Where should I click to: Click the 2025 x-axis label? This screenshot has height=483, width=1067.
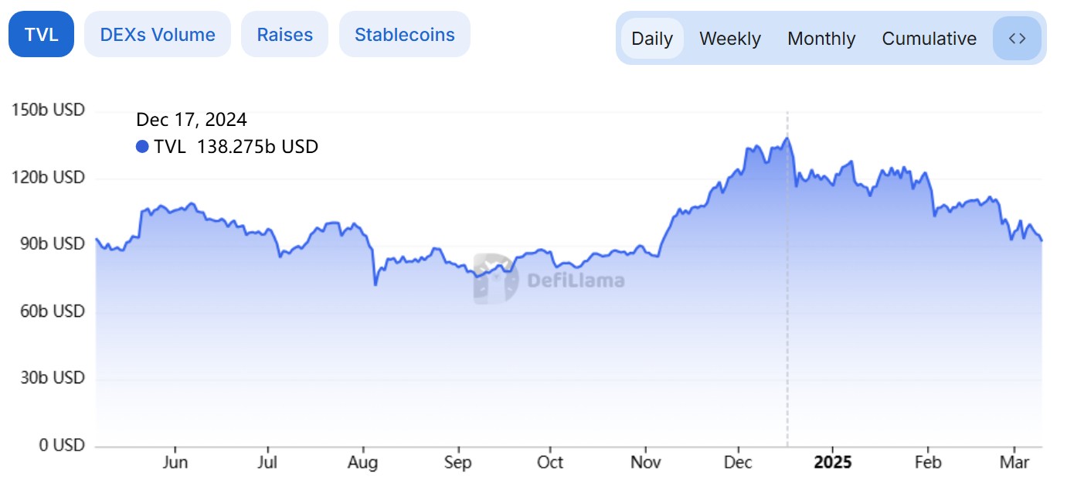833,462
